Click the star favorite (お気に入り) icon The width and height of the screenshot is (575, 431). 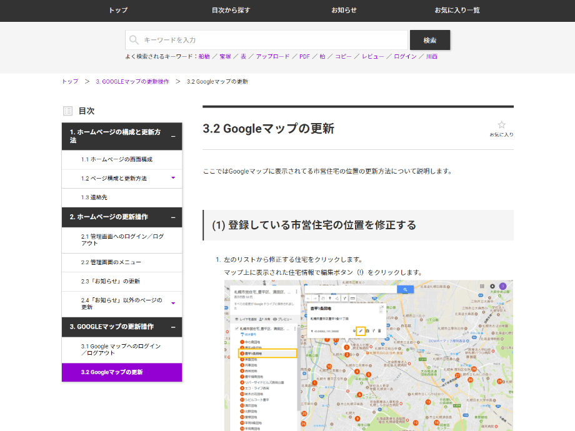(501, 125)
